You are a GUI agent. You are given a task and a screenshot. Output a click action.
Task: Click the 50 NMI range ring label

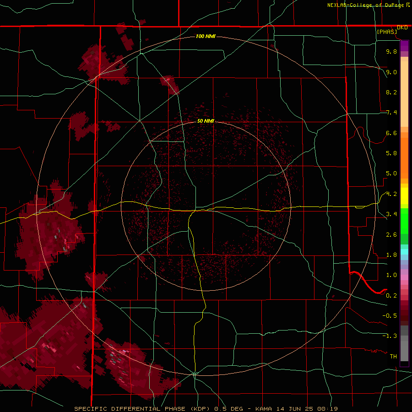(x=206, y=121)
